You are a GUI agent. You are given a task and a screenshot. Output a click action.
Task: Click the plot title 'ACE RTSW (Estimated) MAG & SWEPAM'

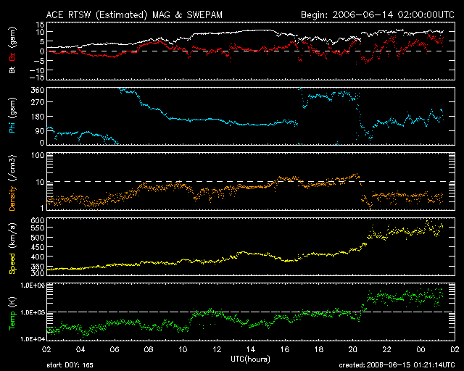tap(134, 14)
